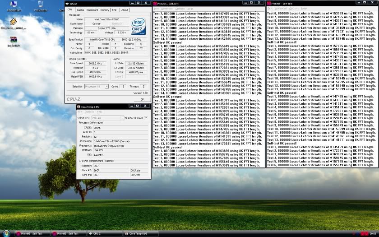Select the CPU tab in CPU-Z
Viewport: 379px width, 237px height.
coord(69,9)
